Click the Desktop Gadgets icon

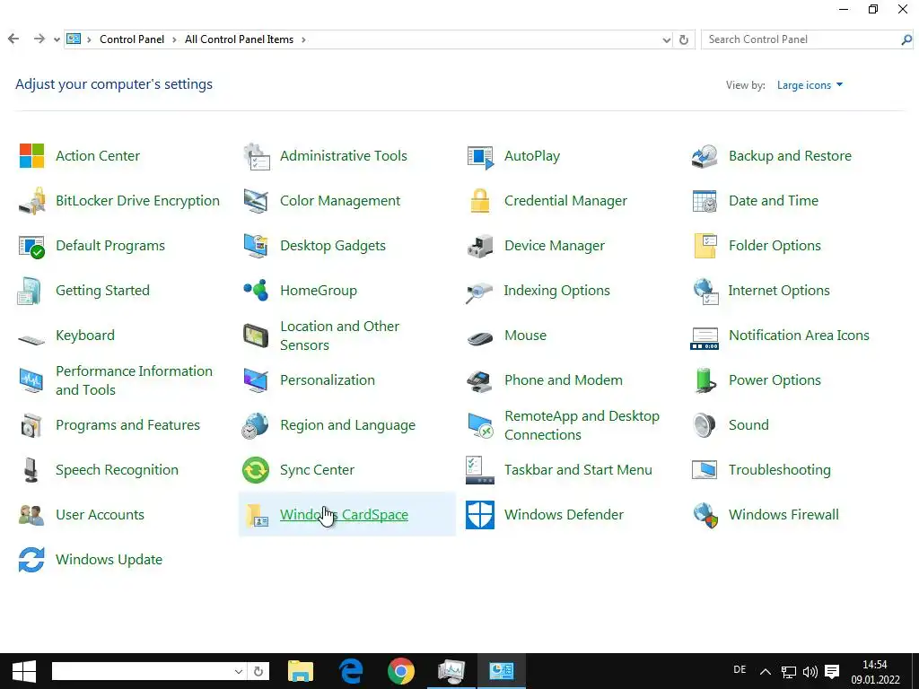[x=256, y=246]
